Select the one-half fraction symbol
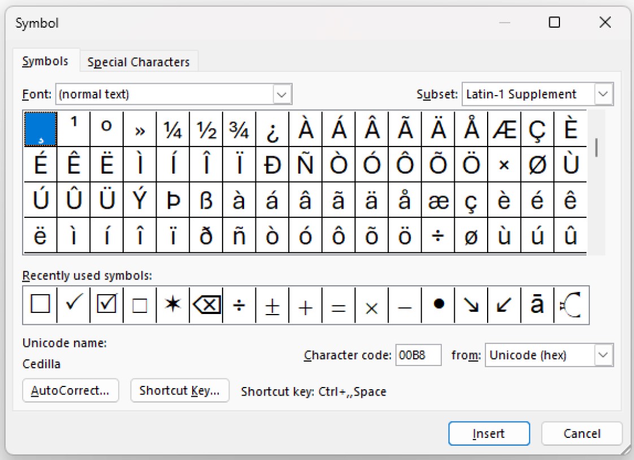 [206, 130]
